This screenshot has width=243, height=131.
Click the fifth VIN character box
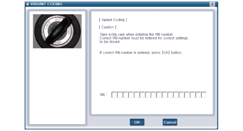coord(136,95)
